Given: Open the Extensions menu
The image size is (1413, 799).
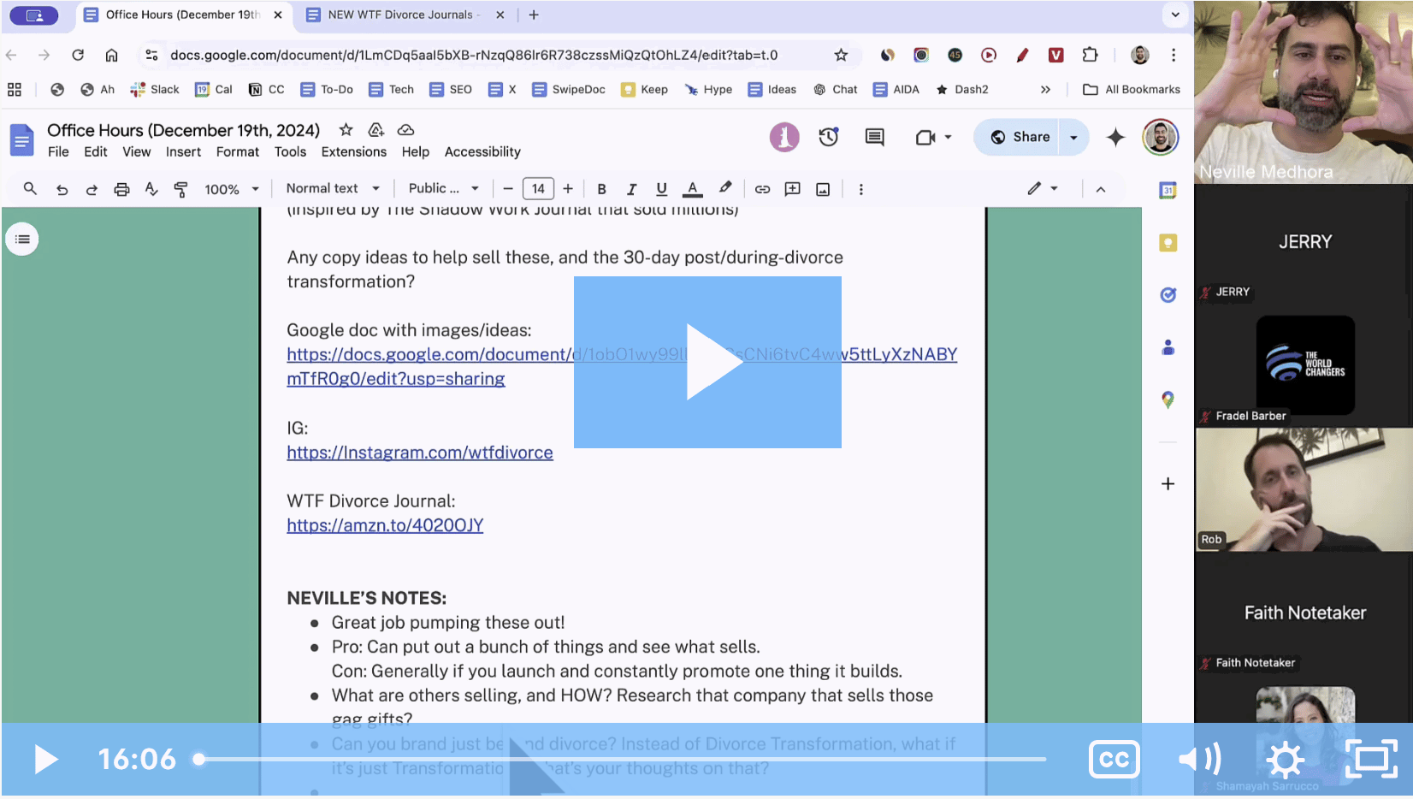Looking at the screenshot, I should [353, 152].
